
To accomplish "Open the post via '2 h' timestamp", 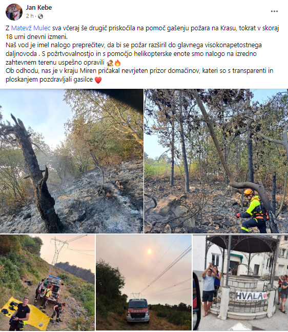I will pyautogui.click(x=30, y=16).
